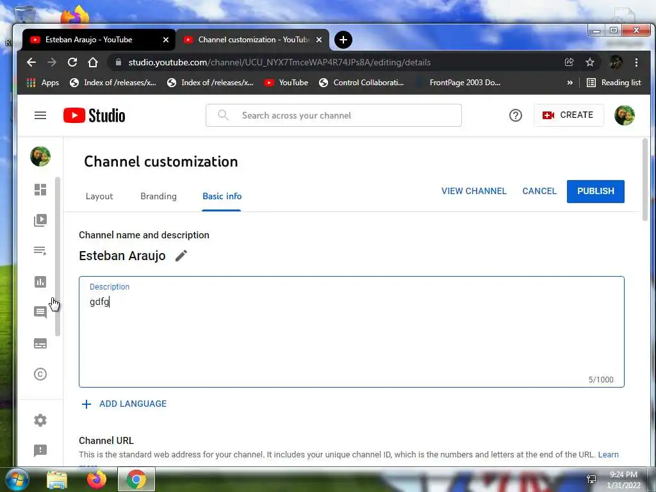This screenshot has height=492, width=656.
Task: Open the Subtitles icon in sidebar
Action: pos(40,343)
